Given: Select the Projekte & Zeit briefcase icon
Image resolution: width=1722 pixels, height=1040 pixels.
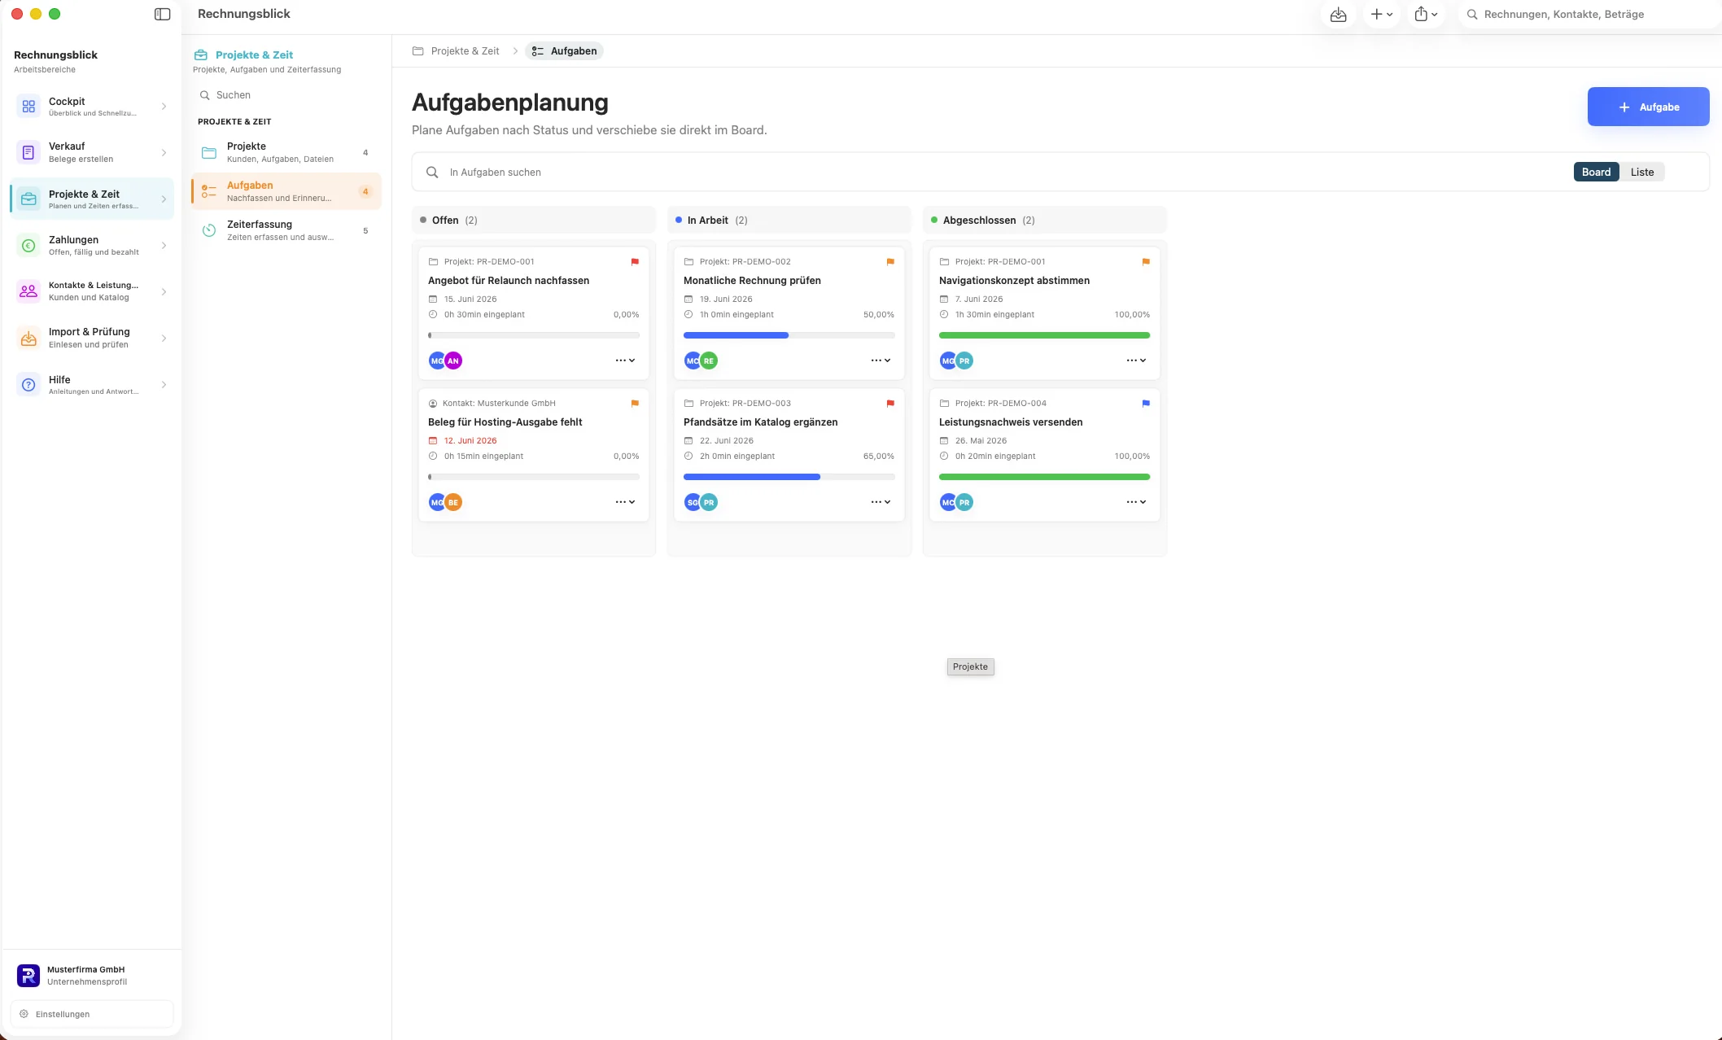Looking at the screenshot, I should (x=28, y=199).
